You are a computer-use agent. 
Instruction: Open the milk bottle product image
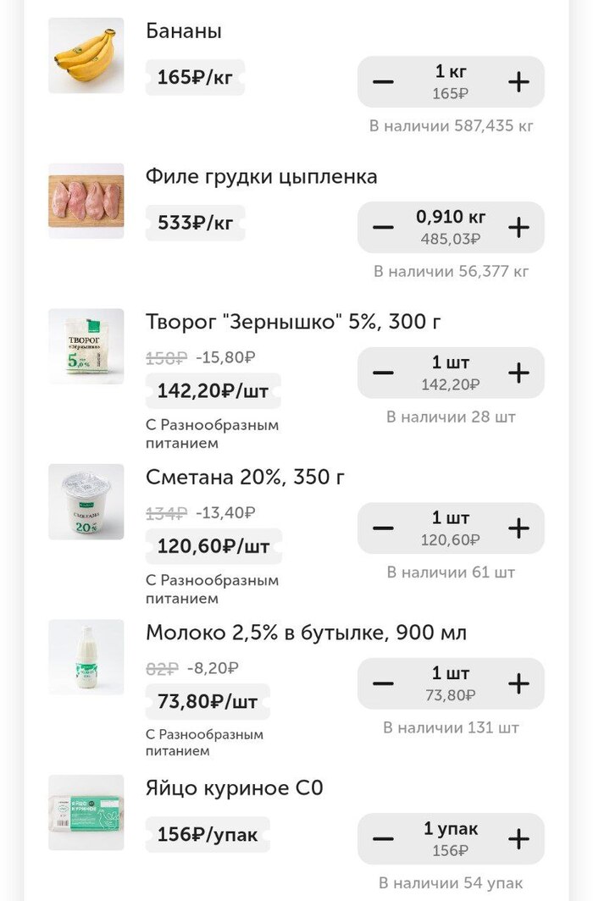(x=86, y=657)
